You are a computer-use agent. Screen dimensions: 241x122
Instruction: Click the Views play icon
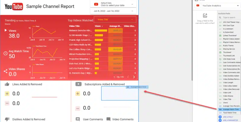[x=6, y=30]
